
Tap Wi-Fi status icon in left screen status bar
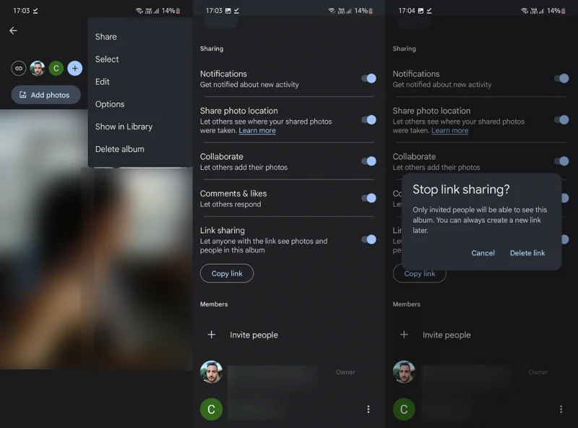139,11
